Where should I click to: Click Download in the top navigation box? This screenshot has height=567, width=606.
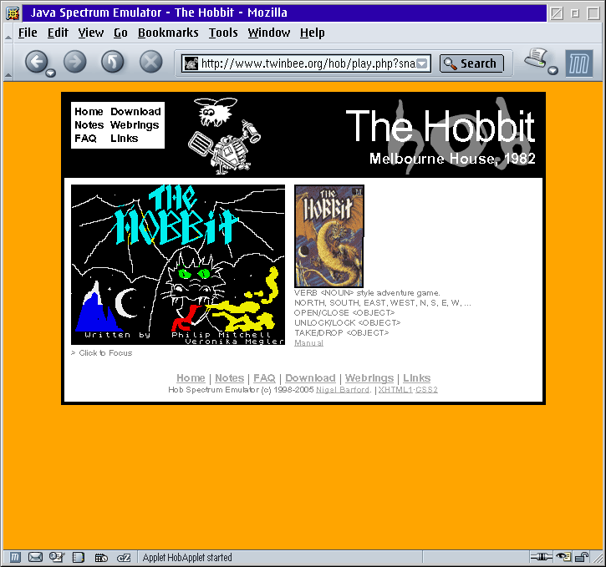(135, 112)
